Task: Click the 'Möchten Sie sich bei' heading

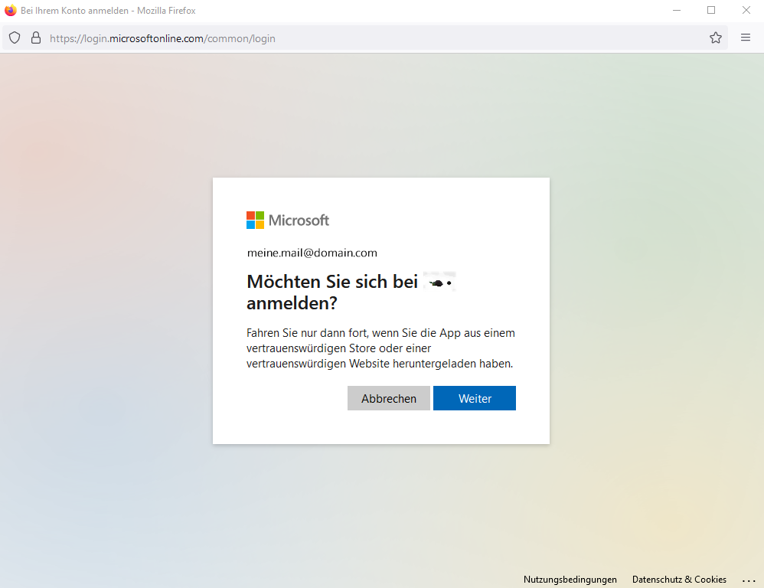Action: (x=331, y=282)
